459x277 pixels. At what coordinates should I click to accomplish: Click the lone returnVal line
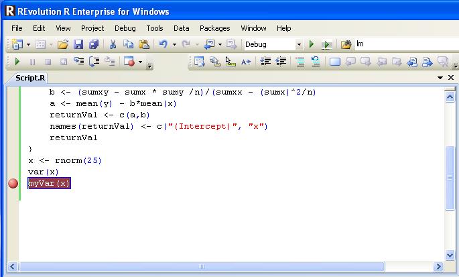[x=74, y=137]
